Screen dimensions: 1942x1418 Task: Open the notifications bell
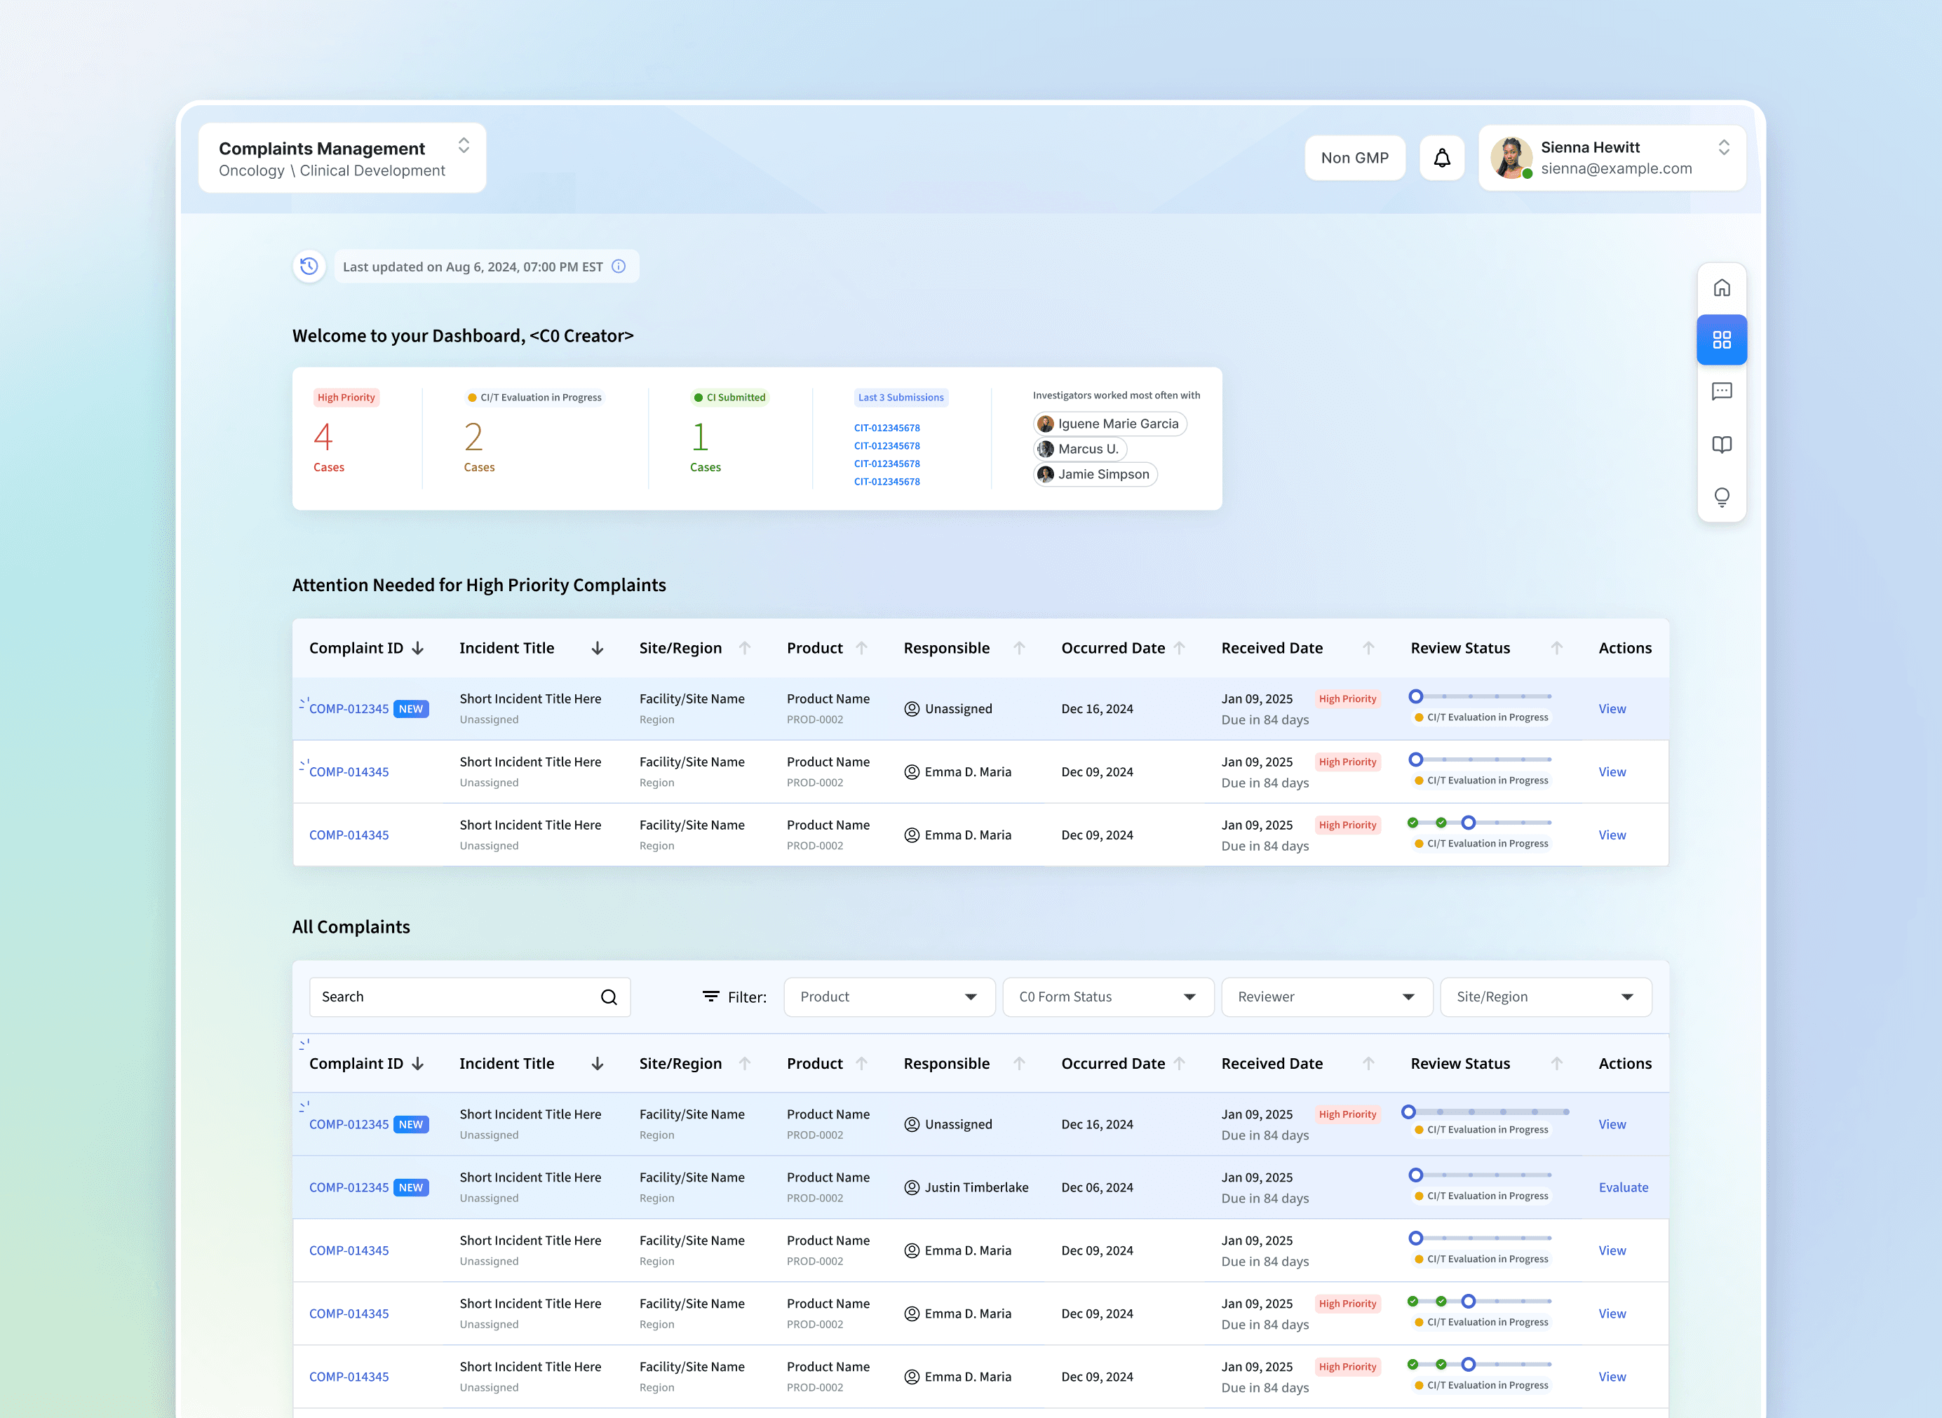coord(1441,158)
